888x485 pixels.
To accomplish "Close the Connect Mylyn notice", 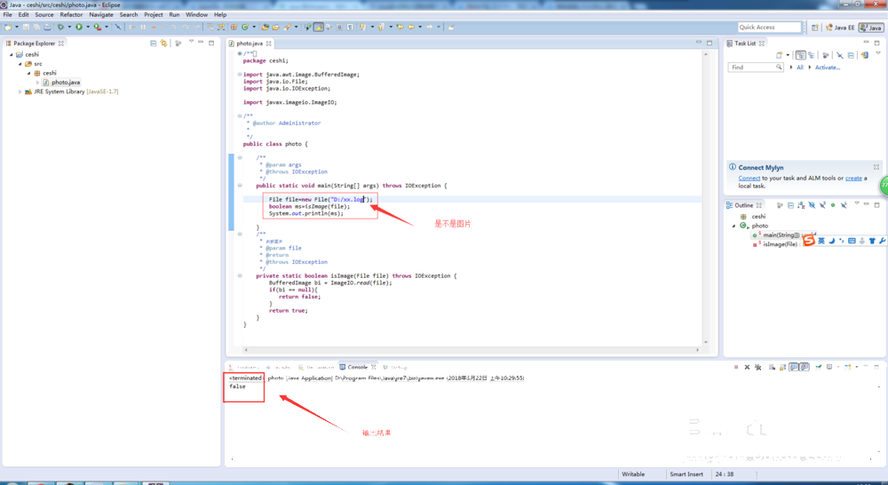I will (x=876, y=167).
